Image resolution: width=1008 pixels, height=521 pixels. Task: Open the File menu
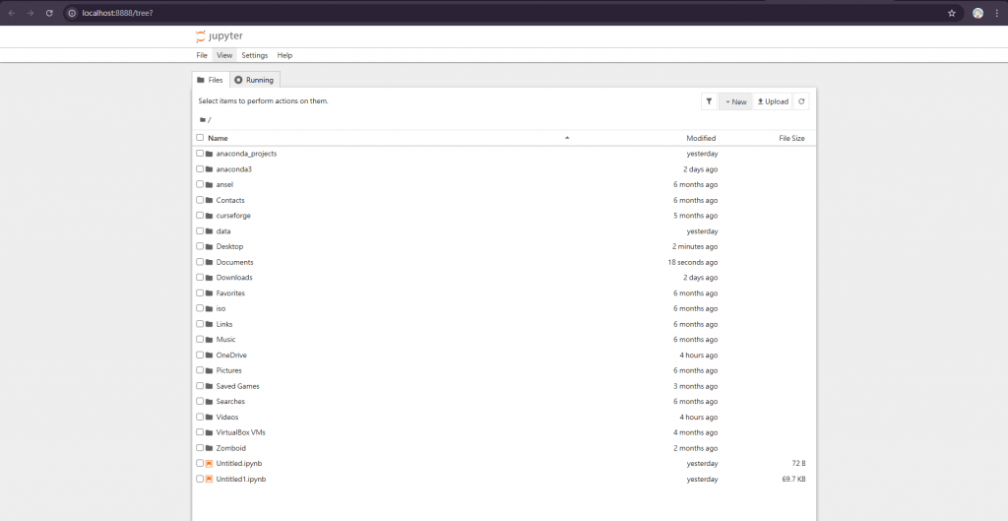202,55
